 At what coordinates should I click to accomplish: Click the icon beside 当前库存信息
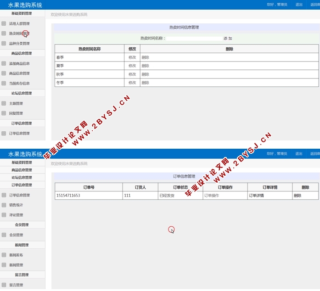[4, 83]
